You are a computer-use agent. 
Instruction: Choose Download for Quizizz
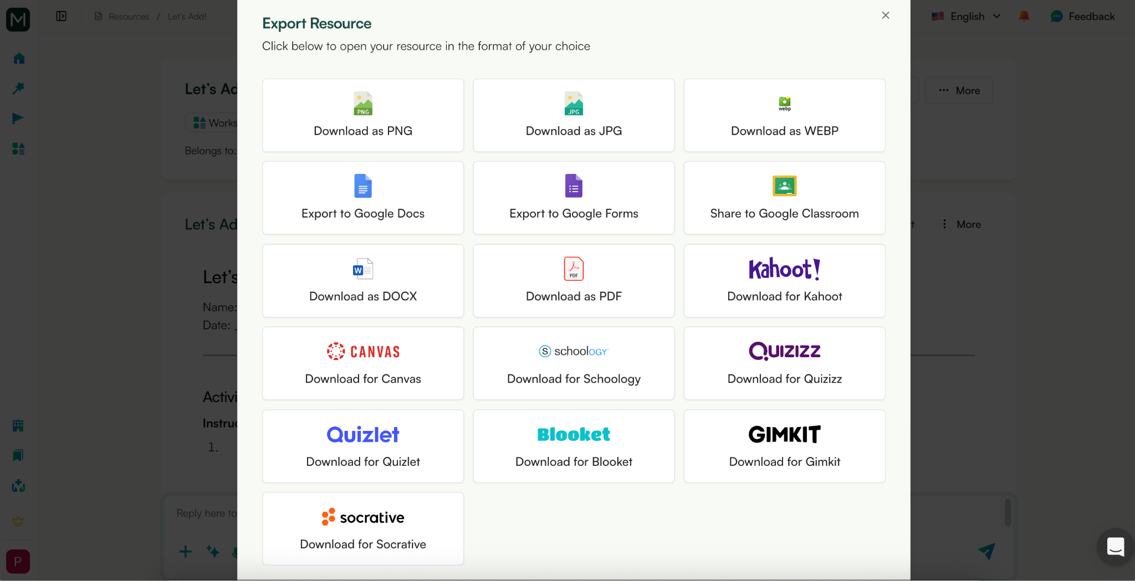click(x=784, y=363)
